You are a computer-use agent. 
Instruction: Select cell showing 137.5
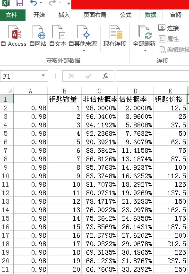click(170, 193)
